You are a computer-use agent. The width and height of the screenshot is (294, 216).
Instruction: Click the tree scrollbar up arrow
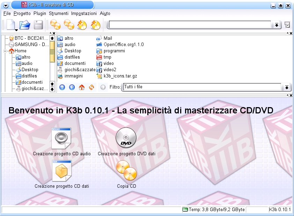point(52,38)
